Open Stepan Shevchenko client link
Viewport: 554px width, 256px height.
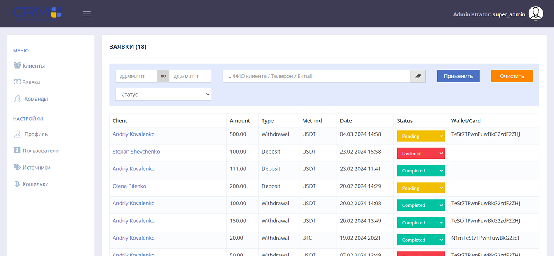(x=136, y=152)
